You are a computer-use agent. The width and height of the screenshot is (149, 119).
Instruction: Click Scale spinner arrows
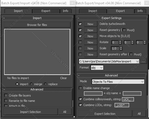[x=121, y=48]
